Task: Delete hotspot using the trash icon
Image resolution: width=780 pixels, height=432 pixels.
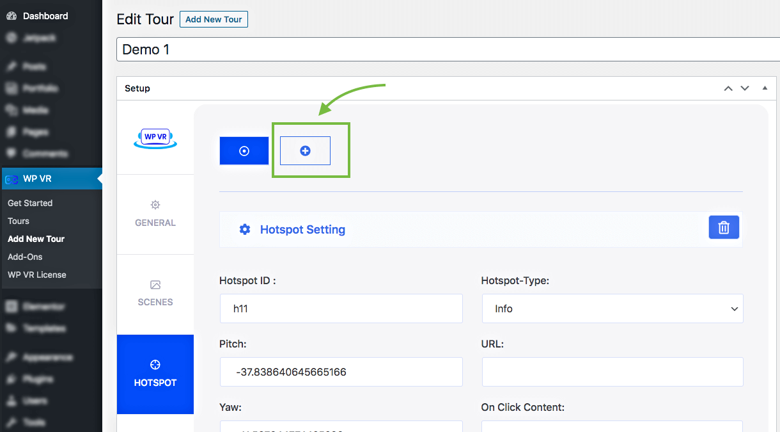Action: tap(724, 227)
